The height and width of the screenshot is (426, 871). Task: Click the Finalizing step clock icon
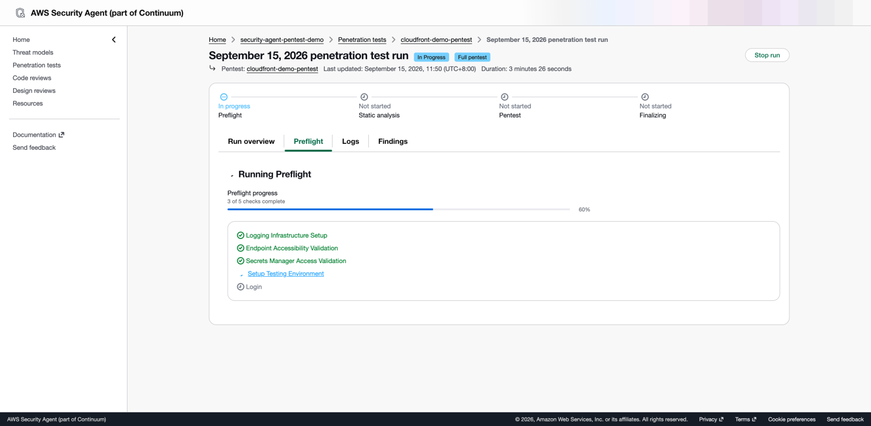[x=645, y=97]
